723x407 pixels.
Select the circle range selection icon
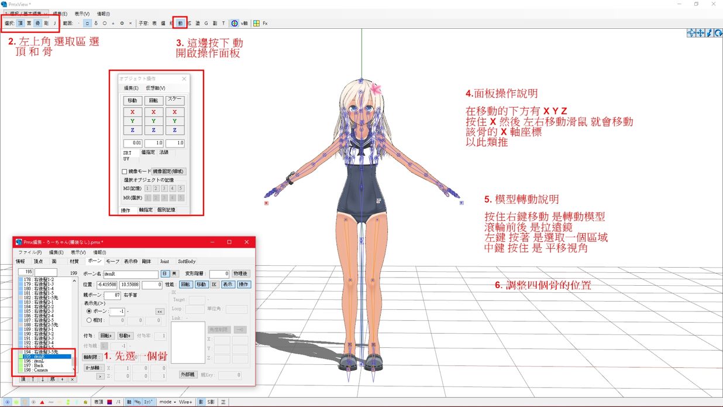pos(104,23)
